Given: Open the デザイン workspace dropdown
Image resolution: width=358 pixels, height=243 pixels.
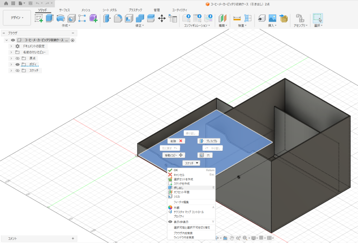Looking at the screenshot, I should click(x=17, y=17).
